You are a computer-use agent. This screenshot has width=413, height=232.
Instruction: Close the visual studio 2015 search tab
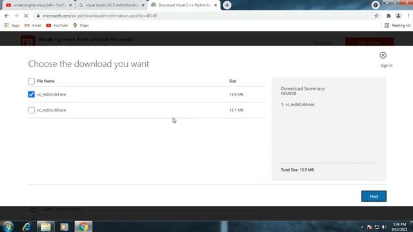click(x=143, y=5)
